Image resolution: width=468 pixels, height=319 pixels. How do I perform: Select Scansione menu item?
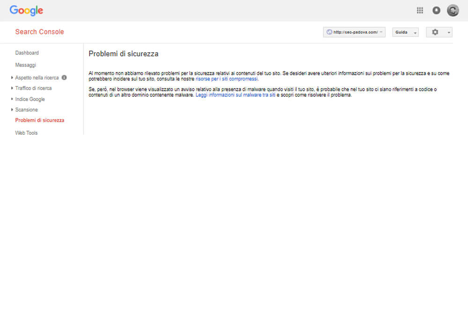point(26,109)
